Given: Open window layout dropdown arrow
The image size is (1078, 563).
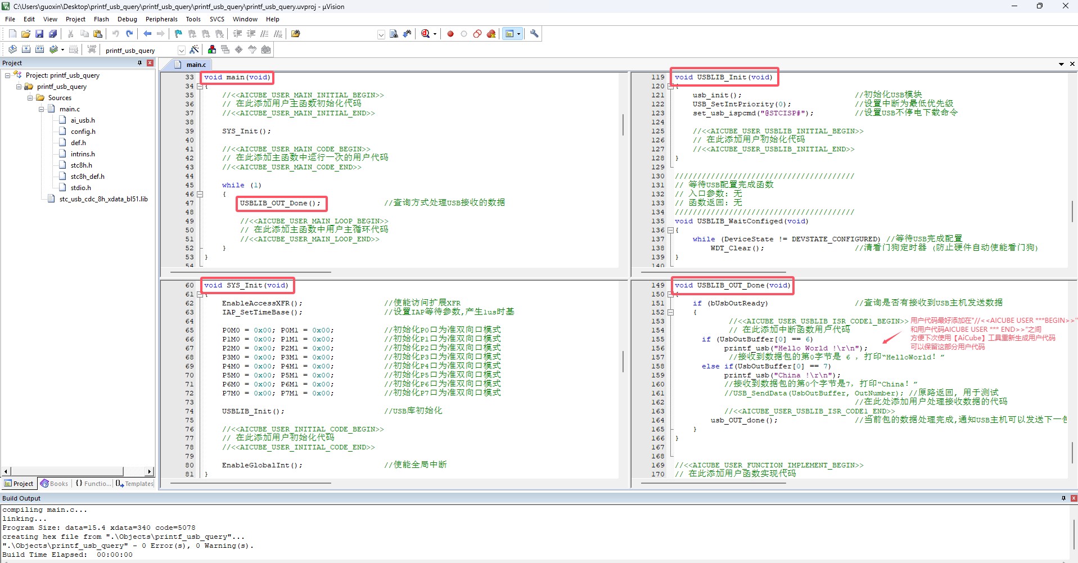Looking at the screenshot, I should tap(518, 34).
